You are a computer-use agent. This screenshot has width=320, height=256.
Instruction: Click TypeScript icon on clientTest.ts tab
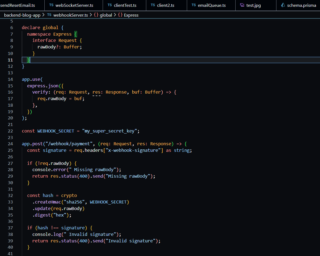(x=110, y=5)
